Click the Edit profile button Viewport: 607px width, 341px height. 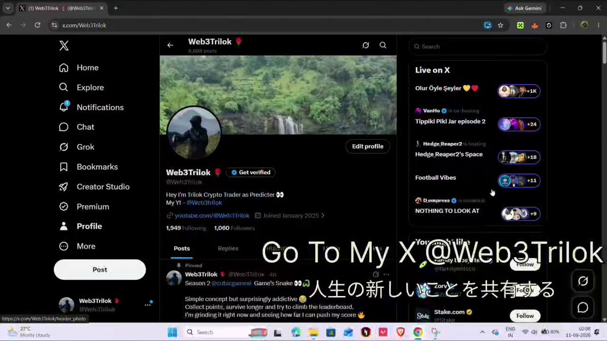pos(368,147)
